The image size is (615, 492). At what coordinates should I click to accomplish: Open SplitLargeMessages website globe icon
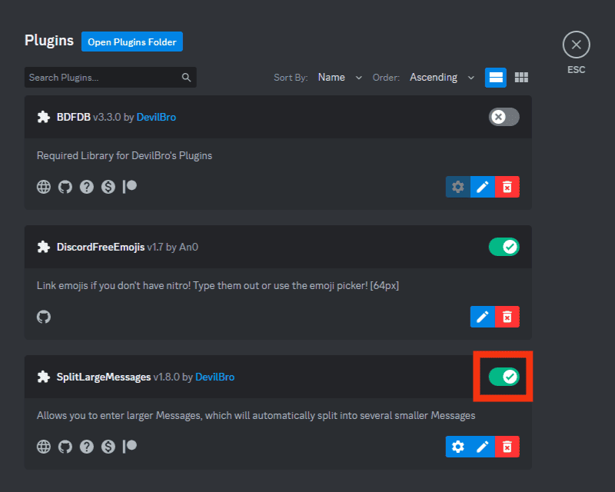coord(44,447)
